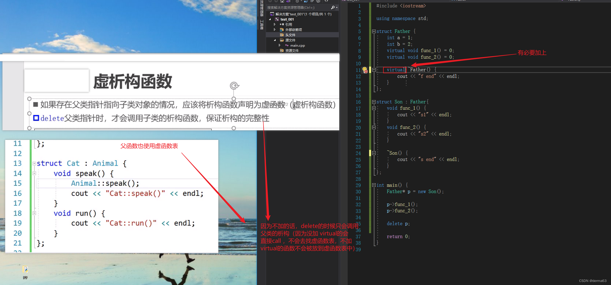Click the sync/refresh icon in Solution Explorer toolbar
611x285 pixels.
click(306, 1)
